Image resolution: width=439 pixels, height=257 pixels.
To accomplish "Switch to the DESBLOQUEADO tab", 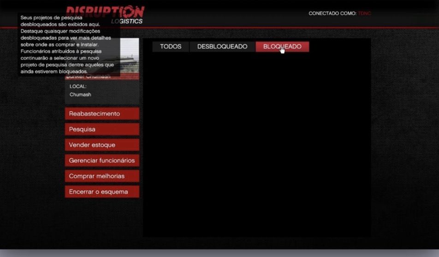I will 222,46.
